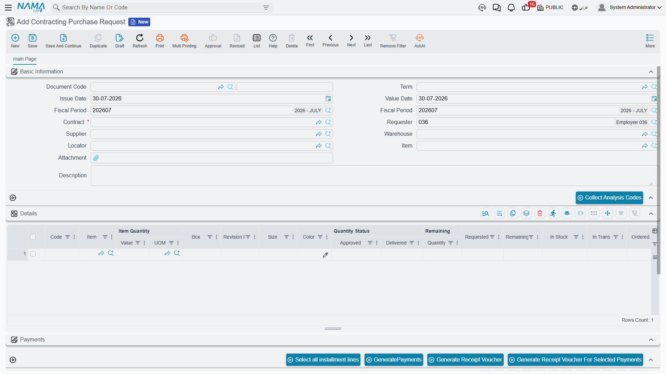This screenshot has height=374, width=666.
Task: Click the Attachment paperclip icon
Action: click(x=96, y=158)
